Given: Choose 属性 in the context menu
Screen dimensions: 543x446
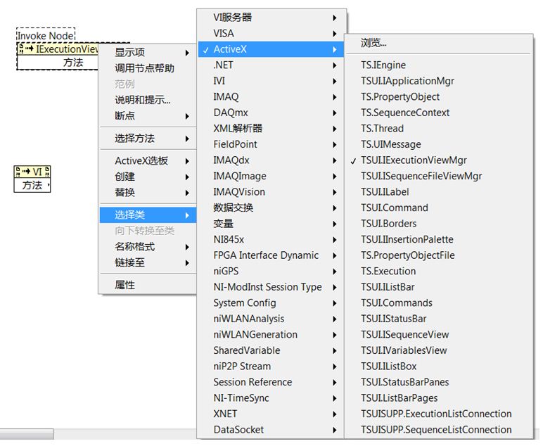Looking at the screenshot, I should [124, 285].
